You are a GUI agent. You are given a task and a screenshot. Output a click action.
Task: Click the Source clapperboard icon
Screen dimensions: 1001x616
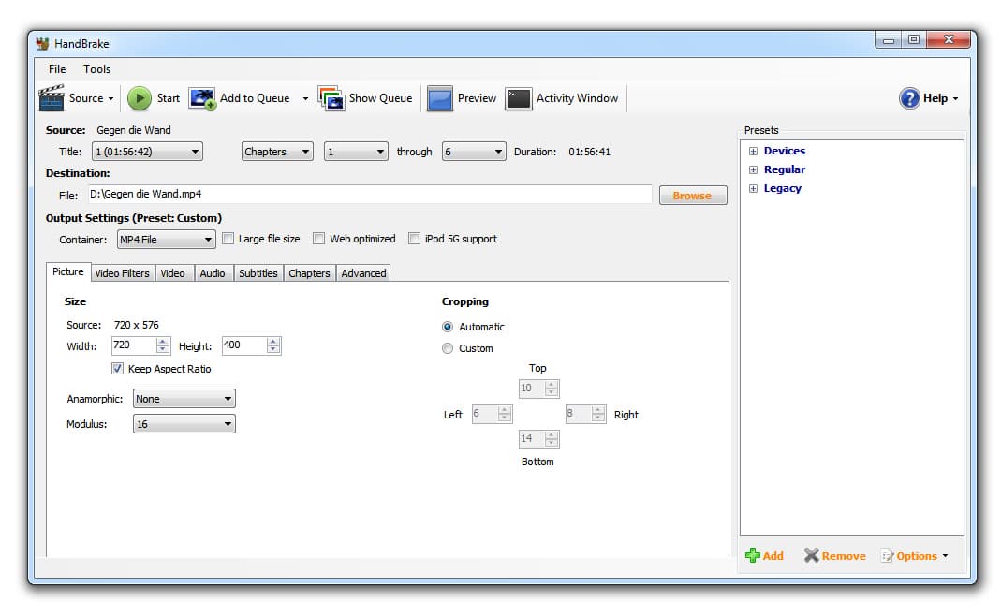52,98
